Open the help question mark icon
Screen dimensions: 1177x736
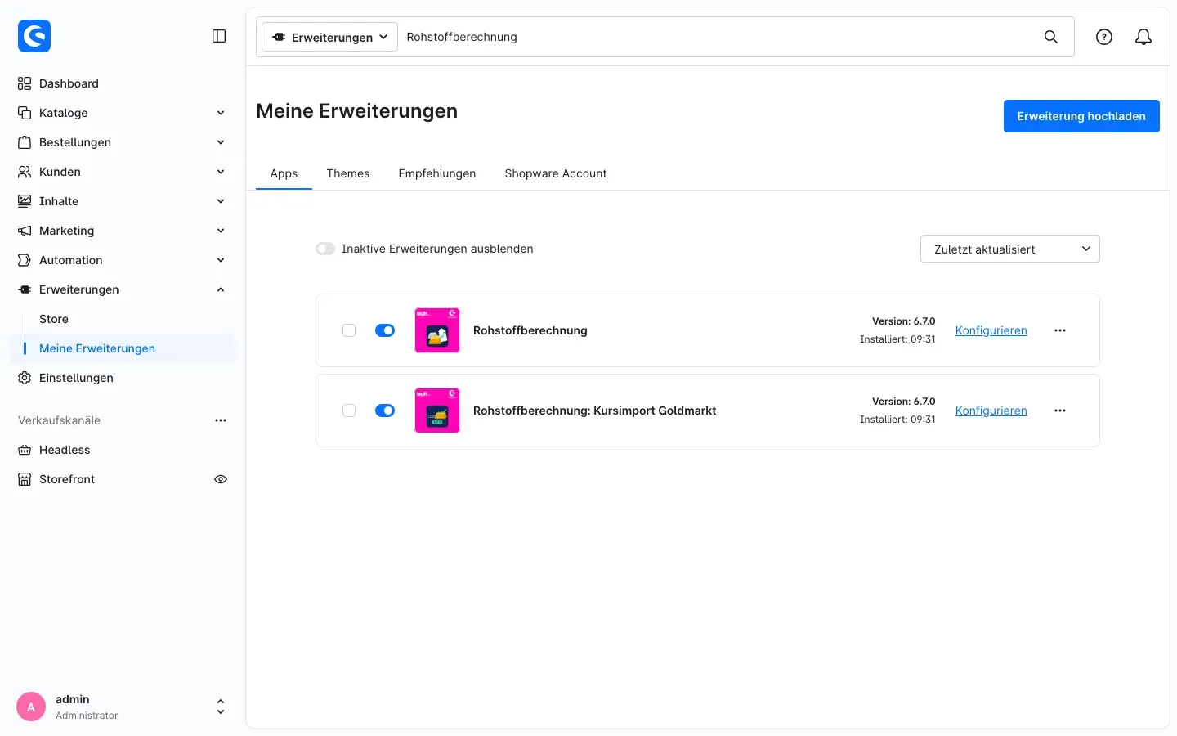pyautogui.click(x=1104, y=37)
